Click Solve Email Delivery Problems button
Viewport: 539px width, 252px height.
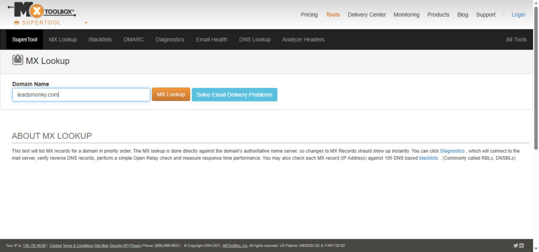[234, 95]
